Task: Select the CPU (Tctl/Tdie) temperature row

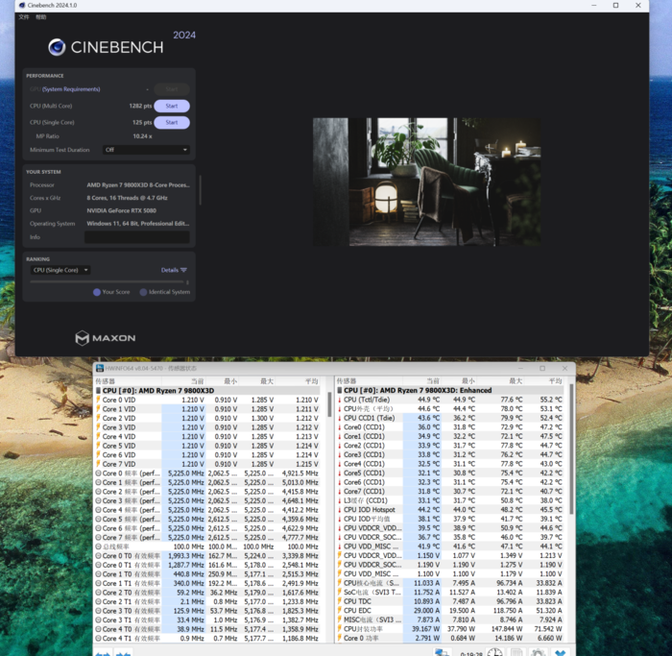Action: [450, 400]
